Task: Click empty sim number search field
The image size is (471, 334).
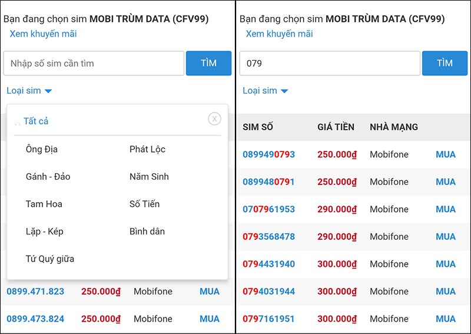Action: pos(94,64)
